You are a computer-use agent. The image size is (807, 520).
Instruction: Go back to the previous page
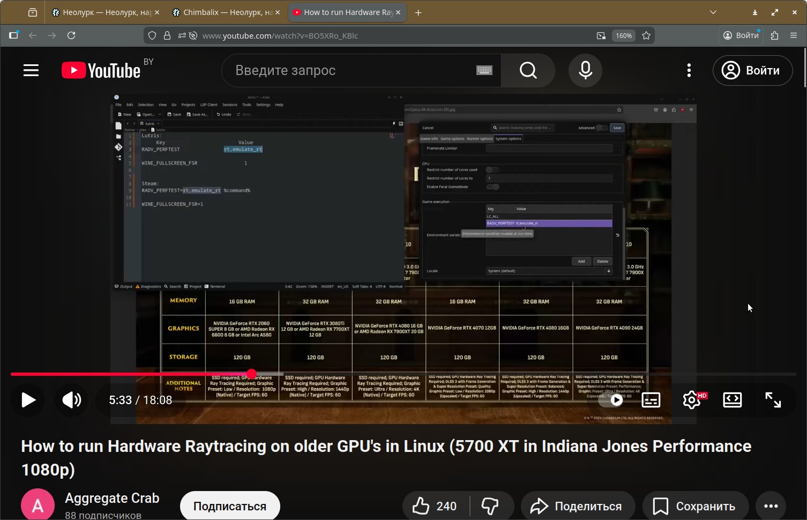pos(33,35)
